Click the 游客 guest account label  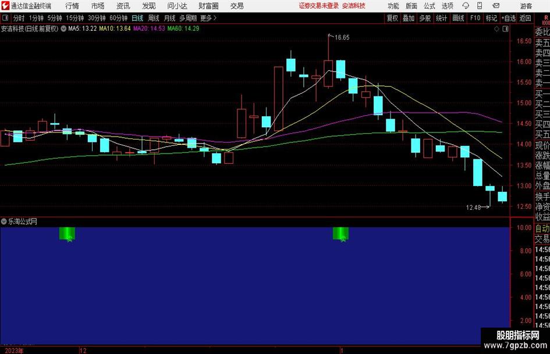pos(526,6)
